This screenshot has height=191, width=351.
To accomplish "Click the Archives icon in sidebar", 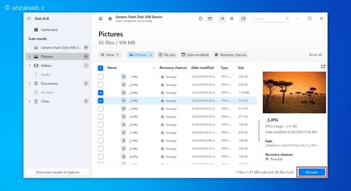I will click(36, 92).
